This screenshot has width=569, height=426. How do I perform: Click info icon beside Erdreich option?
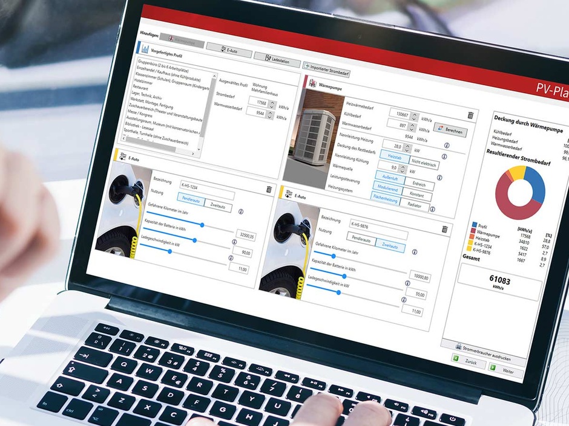pos(439,178)
